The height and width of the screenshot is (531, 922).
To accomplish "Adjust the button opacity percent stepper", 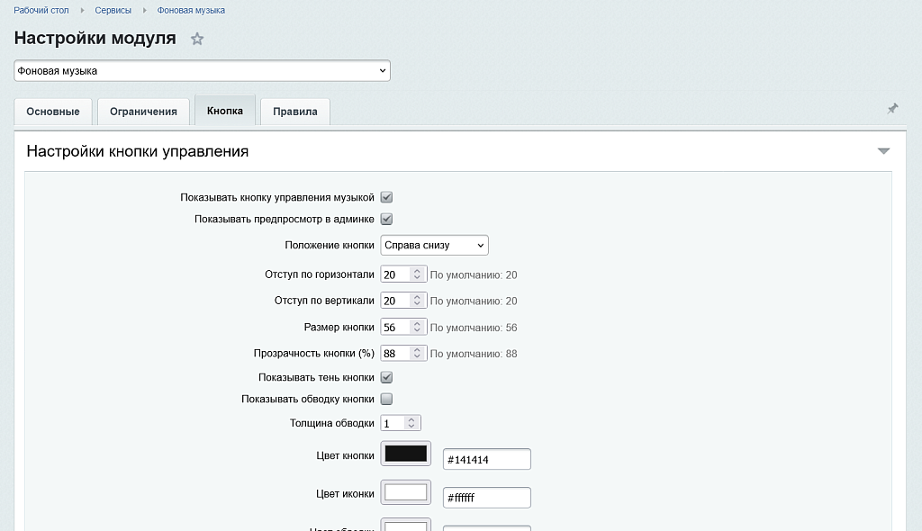I will click(x=415, y=354).
